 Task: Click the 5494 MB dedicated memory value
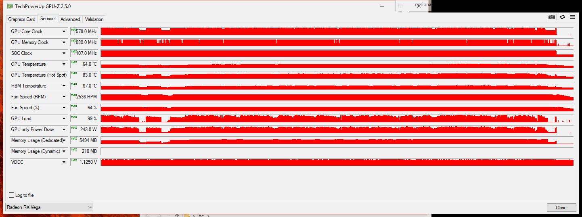(x=84, y=140)
